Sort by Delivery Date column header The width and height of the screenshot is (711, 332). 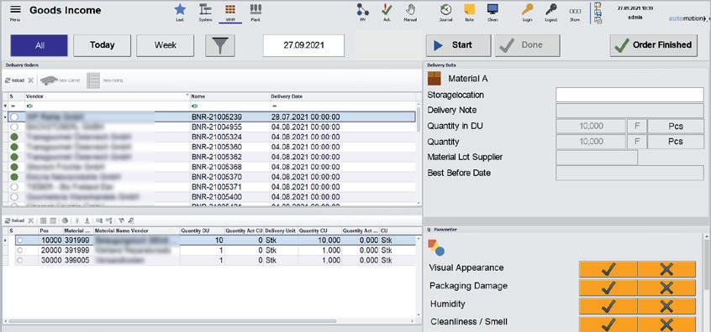[x=287, y=96]
